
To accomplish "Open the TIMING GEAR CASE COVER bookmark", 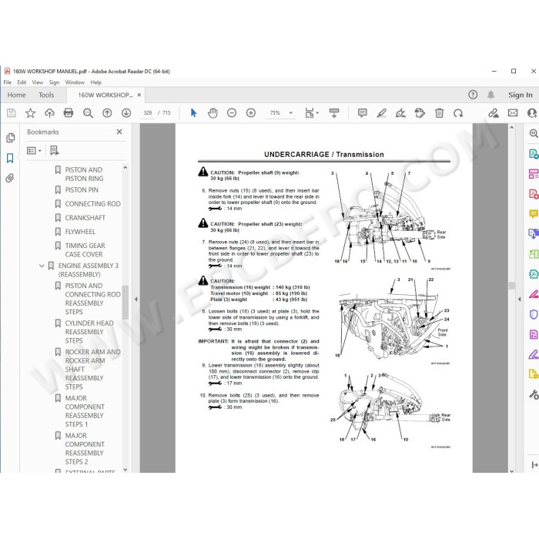I will 85,250.
